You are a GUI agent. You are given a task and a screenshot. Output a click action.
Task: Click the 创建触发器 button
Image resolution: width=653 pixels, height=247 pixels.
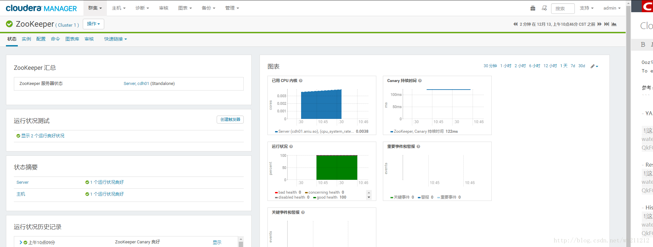tap(230, 120)
